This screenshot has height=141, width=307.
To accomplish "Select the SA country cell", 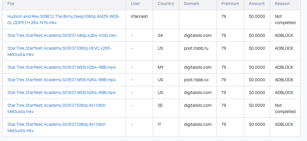I will (160, 35).
